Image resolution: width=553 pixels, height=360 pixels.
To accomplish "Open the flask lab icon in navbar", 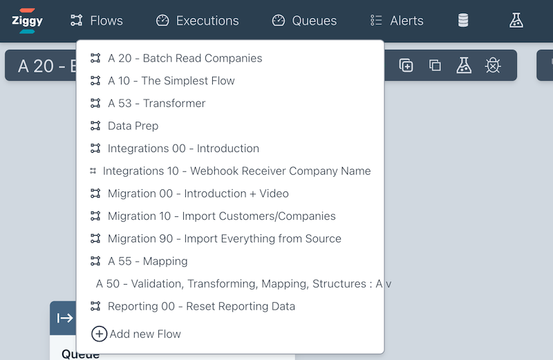I will click(x=516, y=21).
